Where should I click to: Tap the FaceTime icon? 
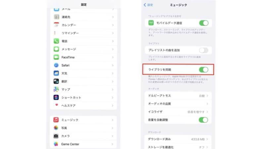point(56,57)
